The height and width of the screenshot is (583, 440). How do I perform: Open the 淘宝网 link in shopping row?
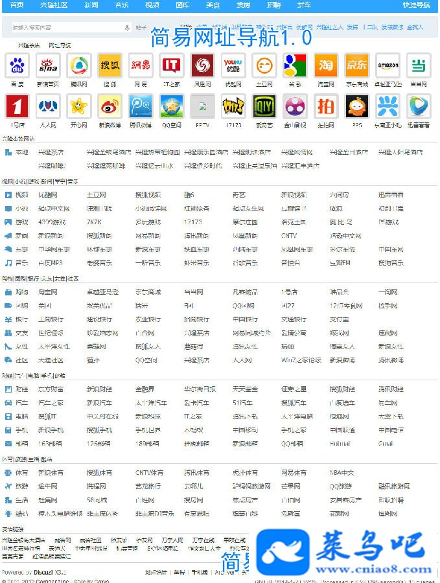point(47,292)
